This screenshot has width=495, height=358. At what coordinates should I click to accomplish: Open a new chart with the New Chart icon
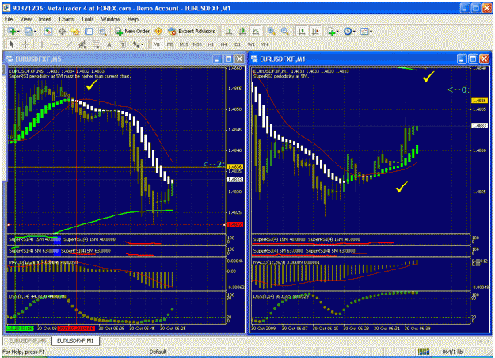13,31
